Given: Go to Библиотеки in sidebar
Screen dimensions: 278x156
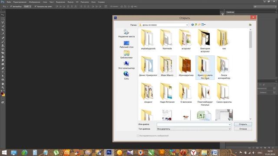Looking at the screenshot, I should (x=126, y=55).
